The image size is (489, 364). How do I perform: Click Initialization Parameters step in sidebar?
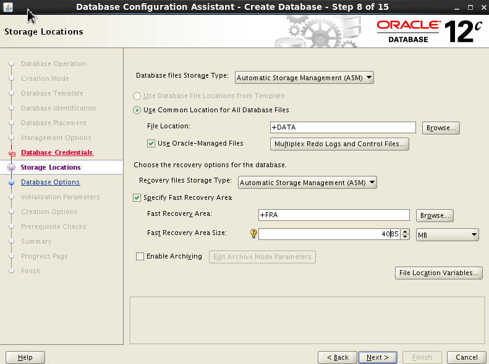point(61,197)
